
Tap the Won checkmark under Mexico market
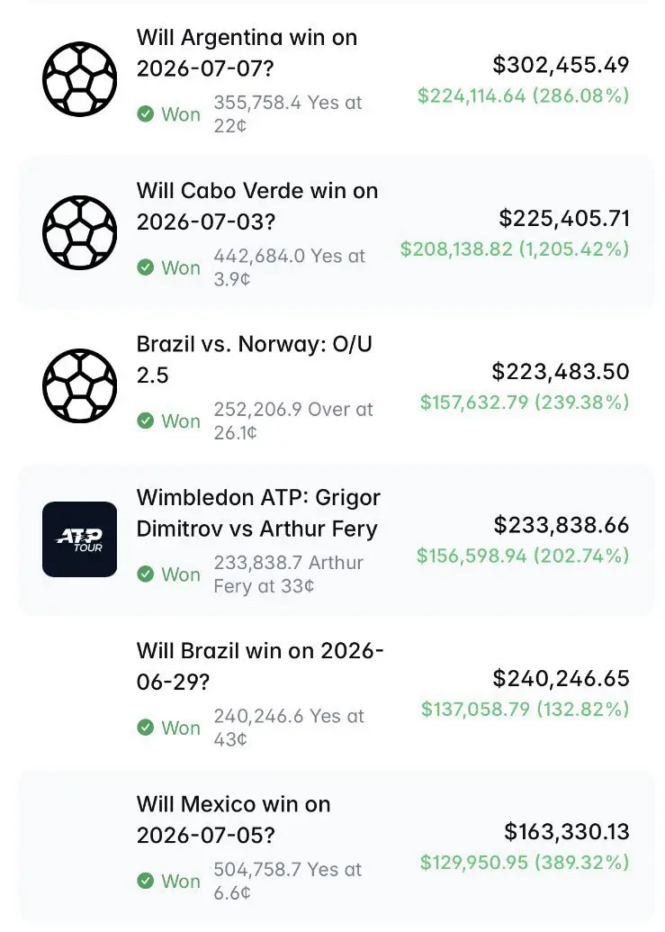[146, 881]
